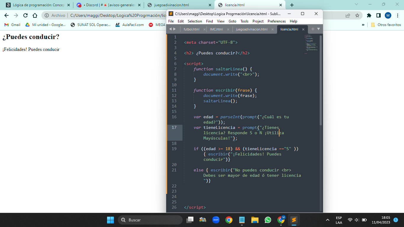Go to next tab arrow in Sublime
The image size is (404, 227).
pos(174,29)
